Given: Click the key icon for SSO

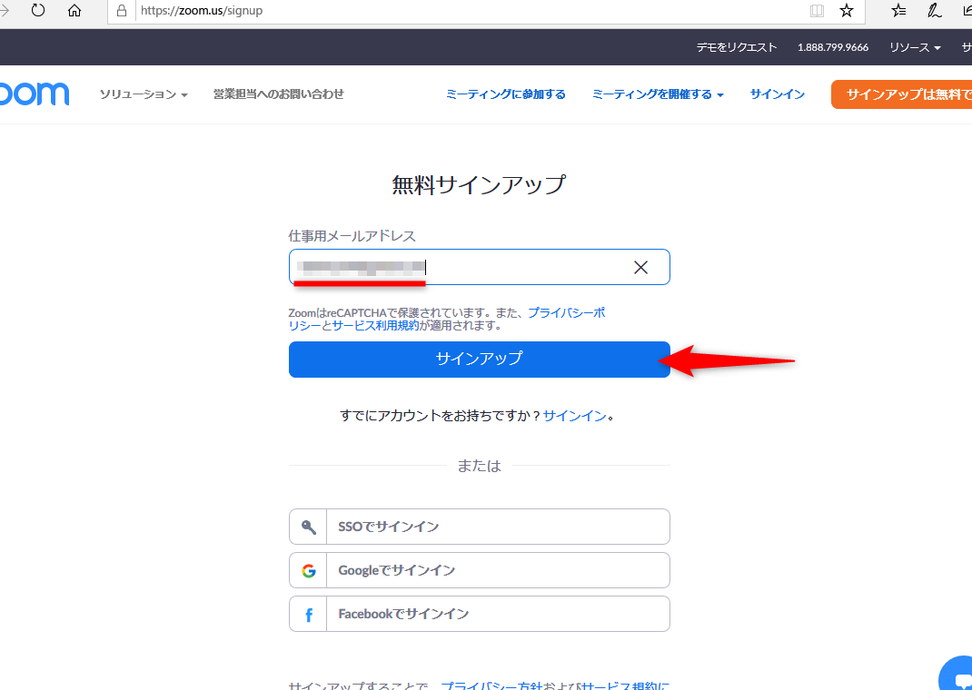Looking at the screenshot, I should click(x=308, y=527).
